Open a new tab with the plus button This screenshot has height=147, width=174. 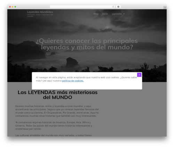point(165,8)
